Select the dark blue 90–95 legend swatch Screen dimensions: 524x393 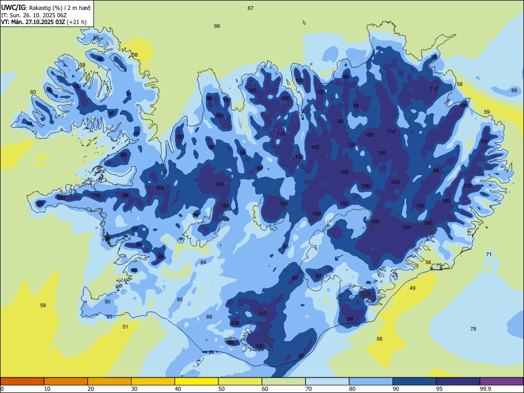coord(414,381)
